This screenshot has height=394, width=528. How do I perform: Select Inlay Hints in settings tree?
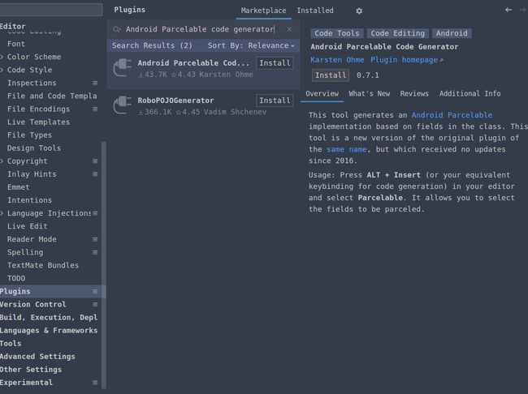click(32, 174)
